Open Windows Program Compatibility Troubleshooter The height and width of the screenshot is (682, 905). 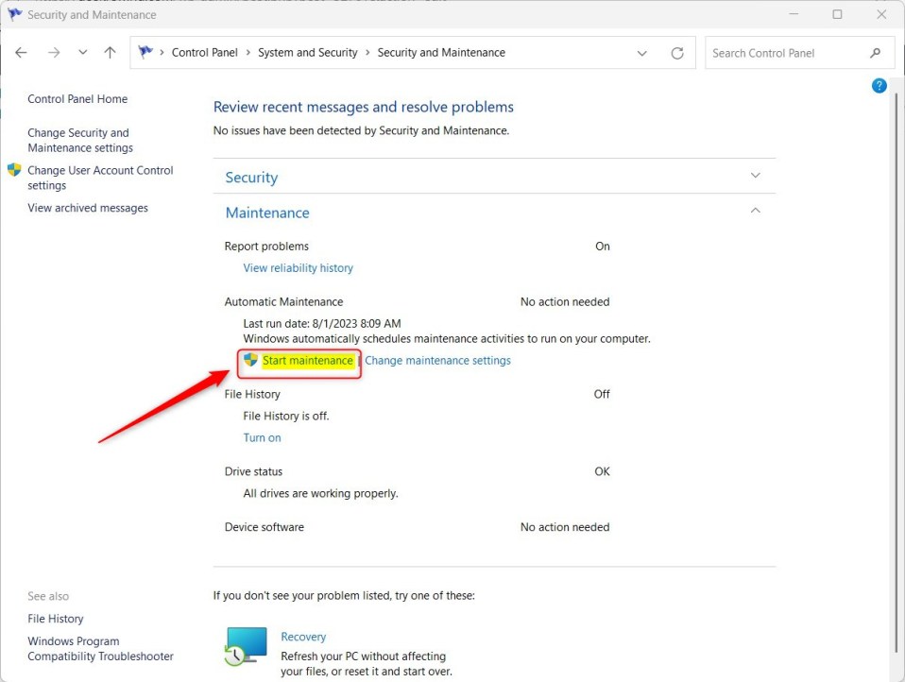coord(100,649)
